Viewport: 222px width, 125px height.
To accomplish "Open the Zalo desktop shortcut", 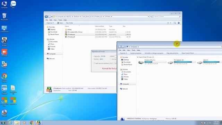I will click(x=13, y=5).
